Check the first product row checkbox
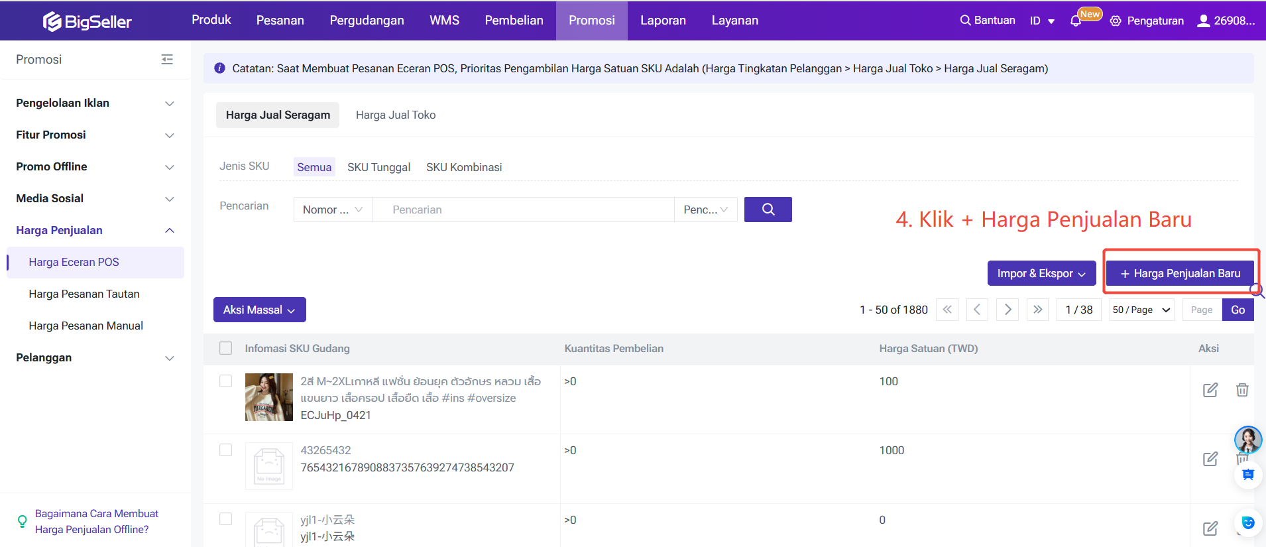The width and height of the screenshot is (1266, 547). coord(226,381)
